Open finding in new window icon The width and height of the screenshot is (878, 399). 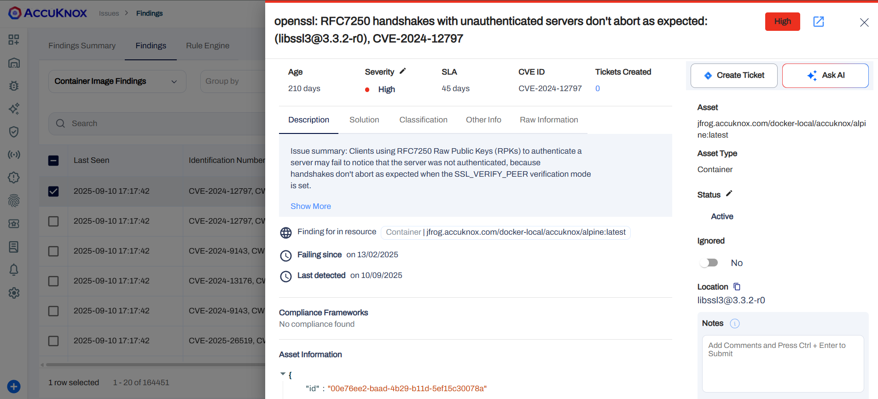[x=818, y=22]
